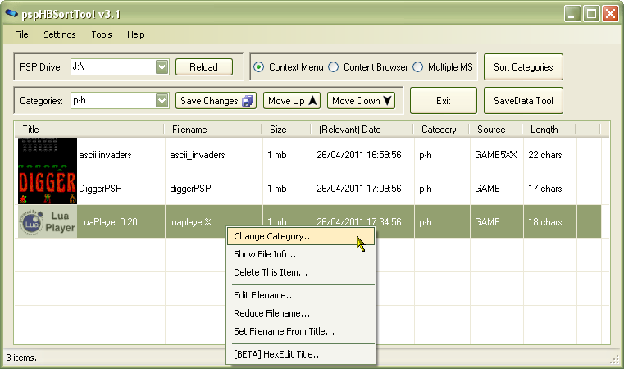Select the Multiple MS radio button
The height and width of the screenshot is (369, 624).
click(x=418, y=67)
